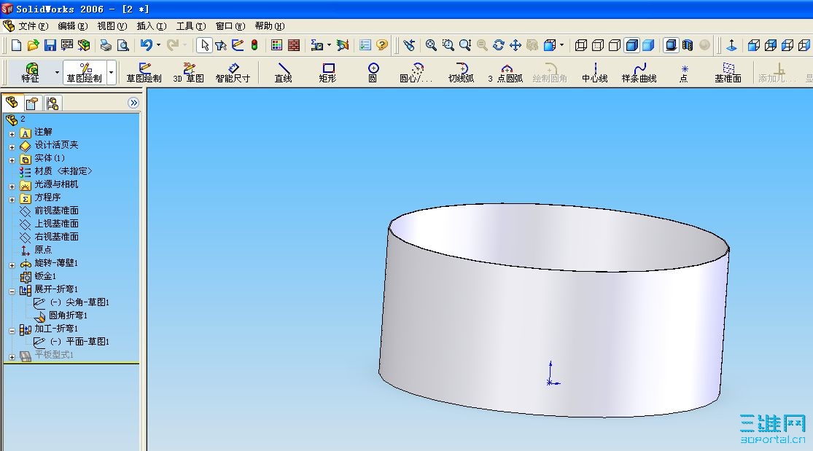Open the 插入(I) menu
813x451 pixels.
pyautogui.click(x=152, y=26)
